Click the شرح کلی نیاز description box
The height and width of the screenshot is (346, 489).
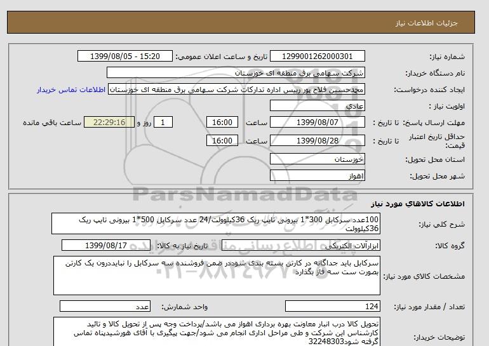(215, 223)
